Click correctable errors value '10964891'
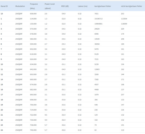The image size is (145, 134). click(99, 24)
